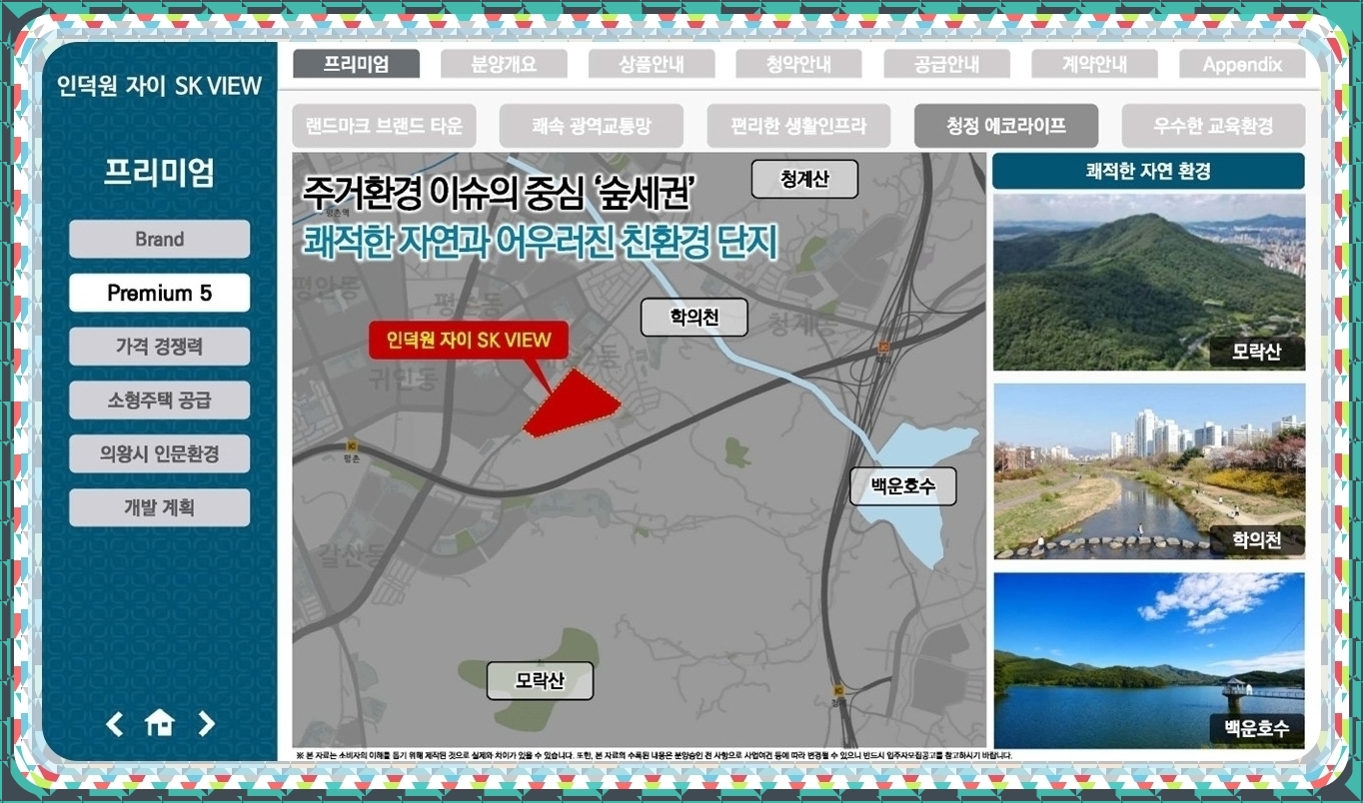
Task: Switch to the 분양개요 tab
Action: 504,64
